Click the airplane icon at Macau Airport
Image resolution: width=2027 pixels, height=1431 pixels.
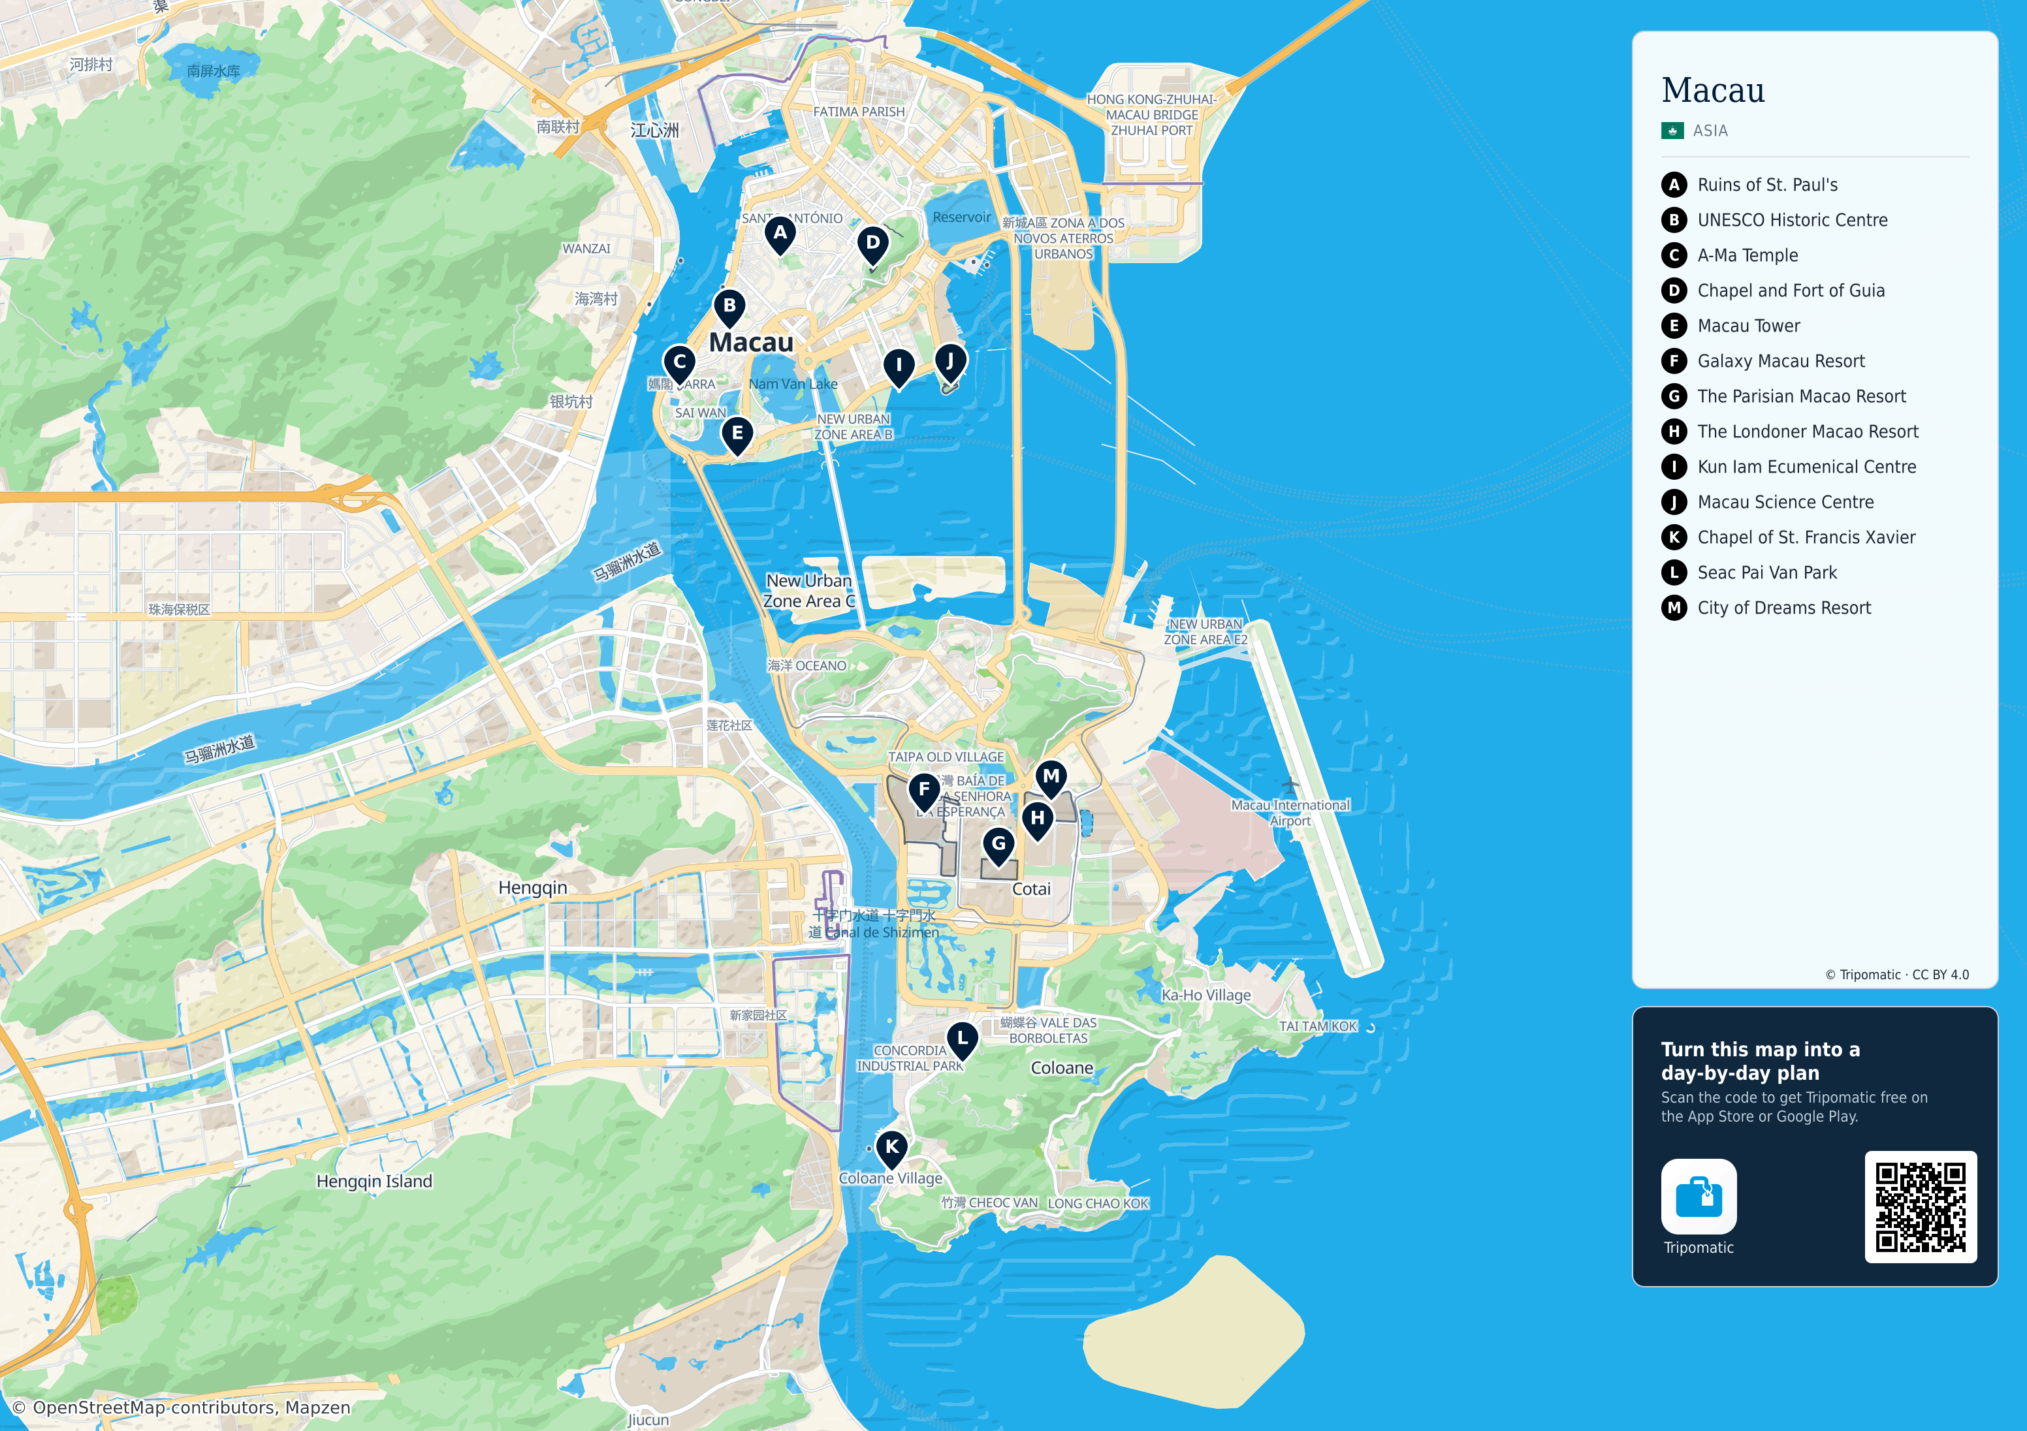[1291, 784]
